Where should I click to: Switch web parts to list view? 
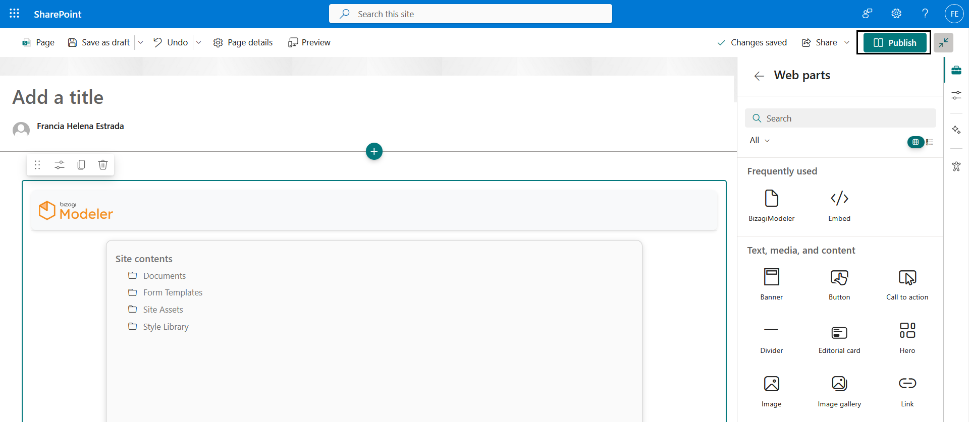click(x=930, y=142)
